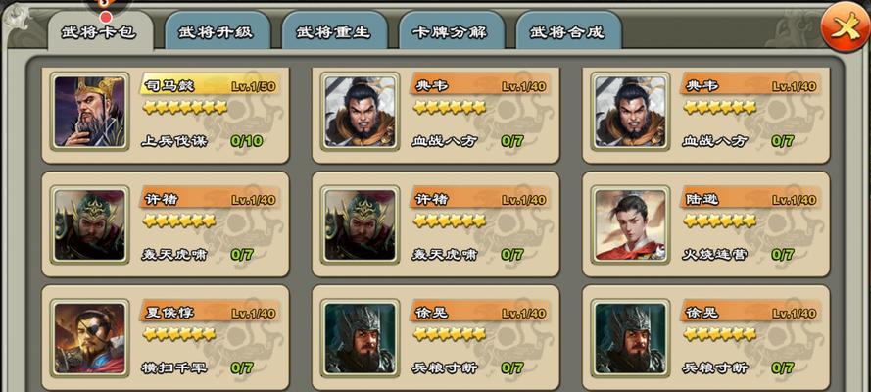Click 司马懿's seven-star rating row
Screen dimensions: 871x392
pos(185,107)
